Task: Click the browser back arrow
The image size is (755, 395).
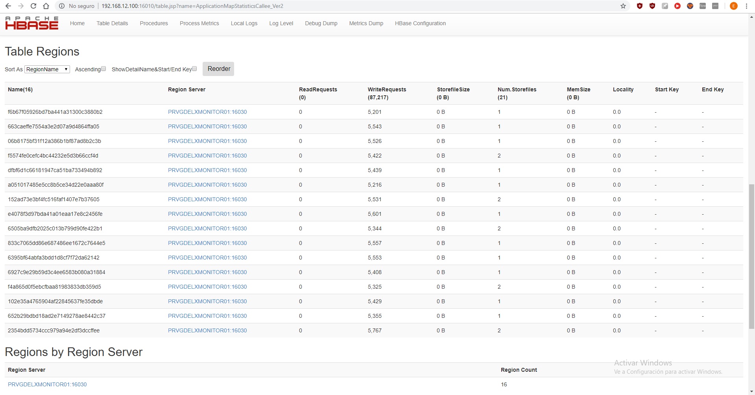Action: click(8, 6)
